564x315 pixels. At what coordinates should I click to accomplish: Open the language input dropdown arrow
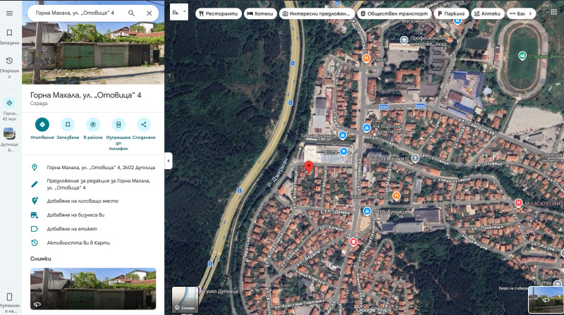point(185,12)
